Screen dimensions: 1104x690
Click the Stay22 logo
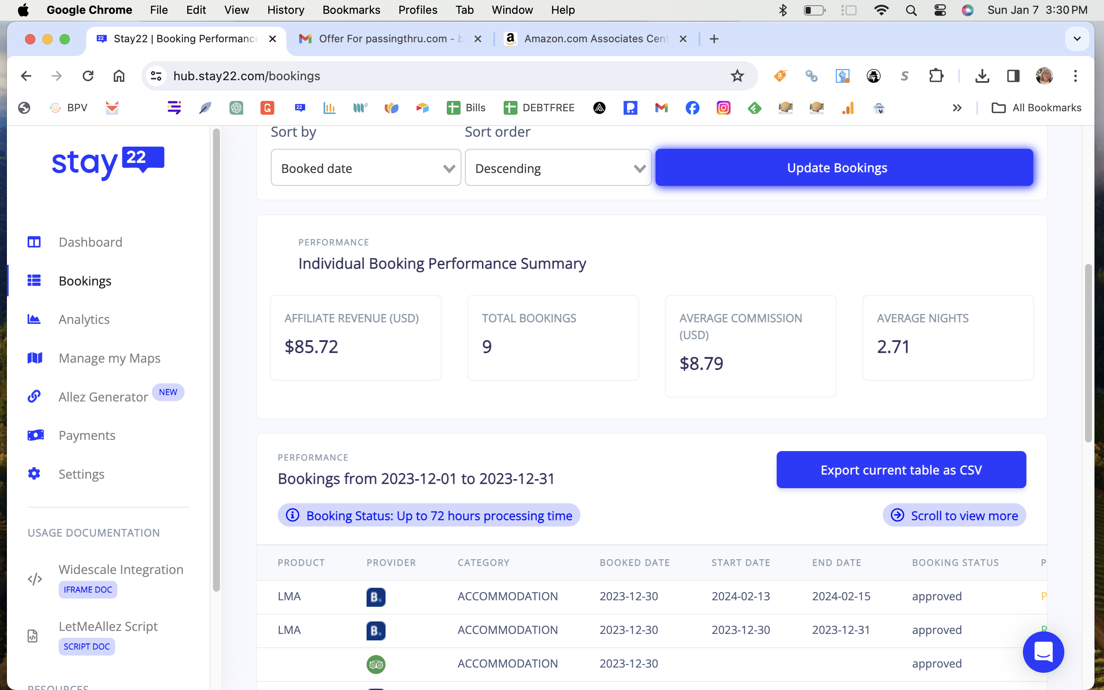[108, 163]
